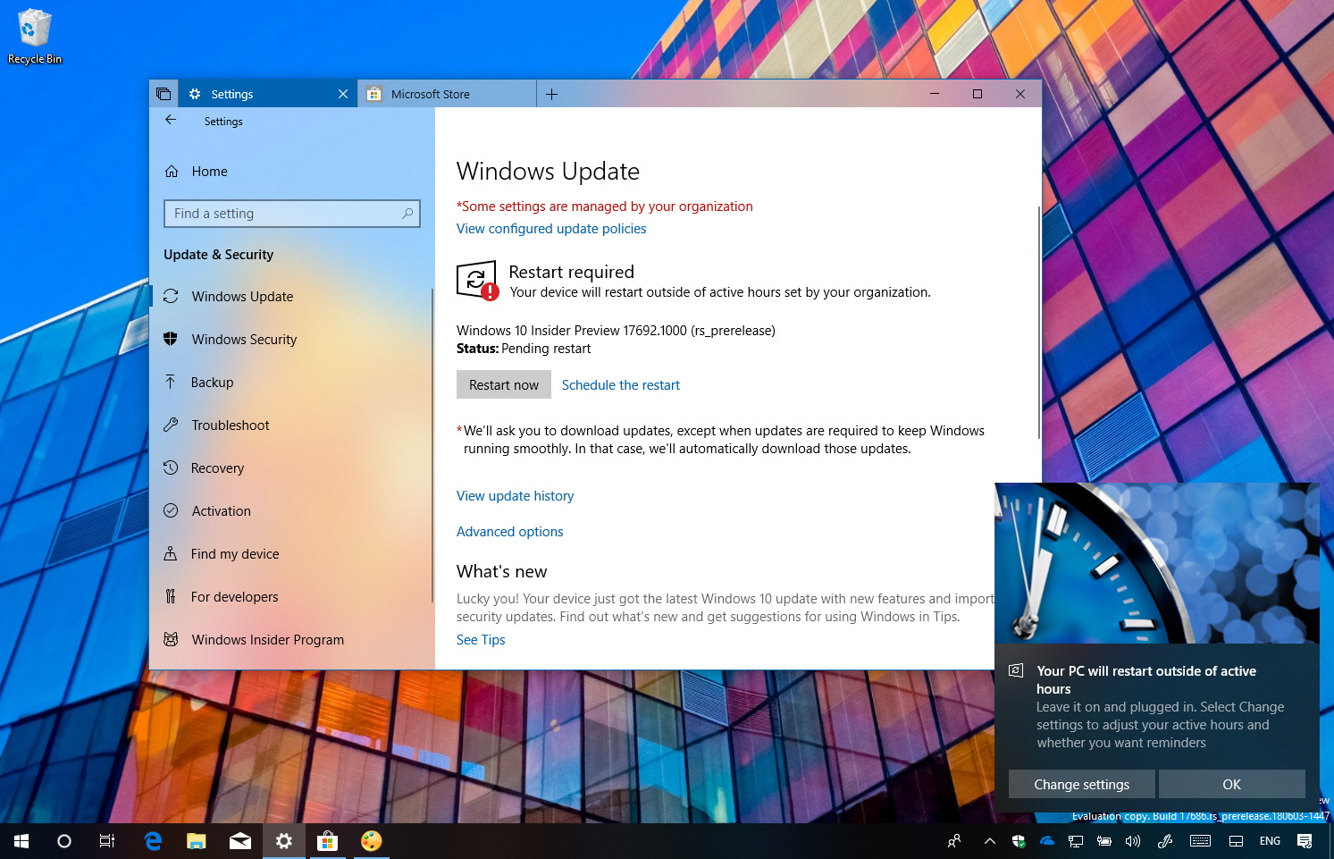The height and width of the screenshot is (859, 1334).
Task: Click the 'Update & Security' heading
Action: pyautogui.click(x=219, y=255)
